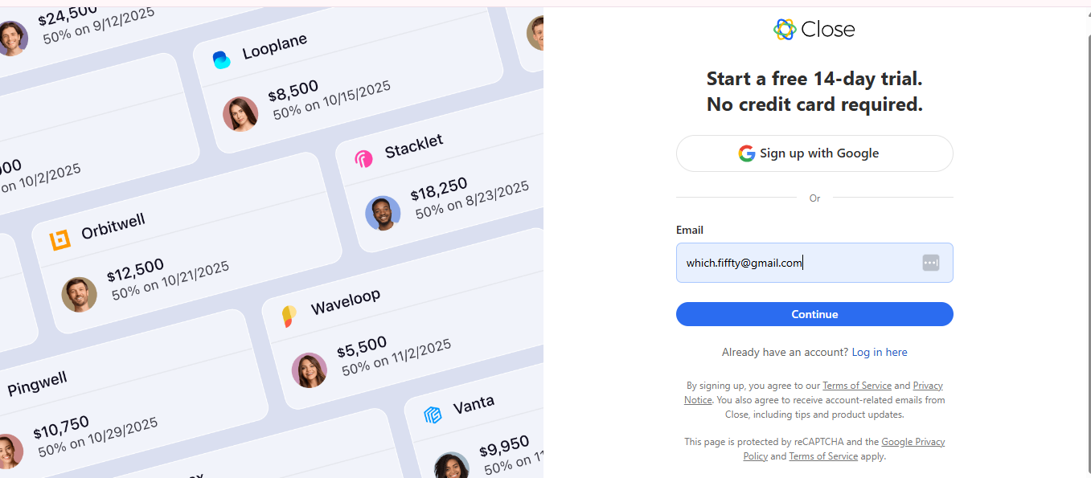Click the Close logo icon

(785, 30)
